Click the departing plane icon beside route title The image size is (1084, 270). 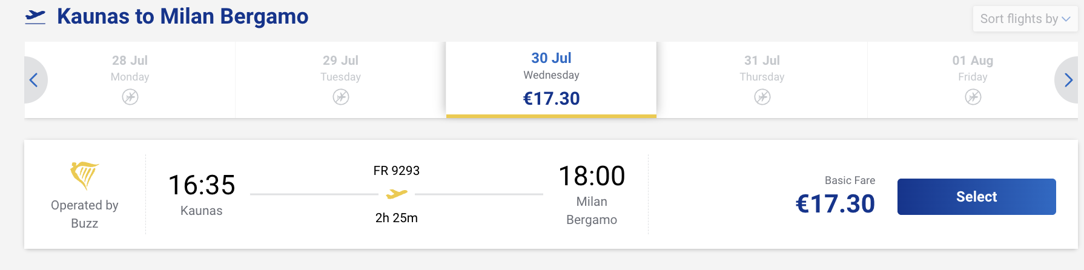35,17
